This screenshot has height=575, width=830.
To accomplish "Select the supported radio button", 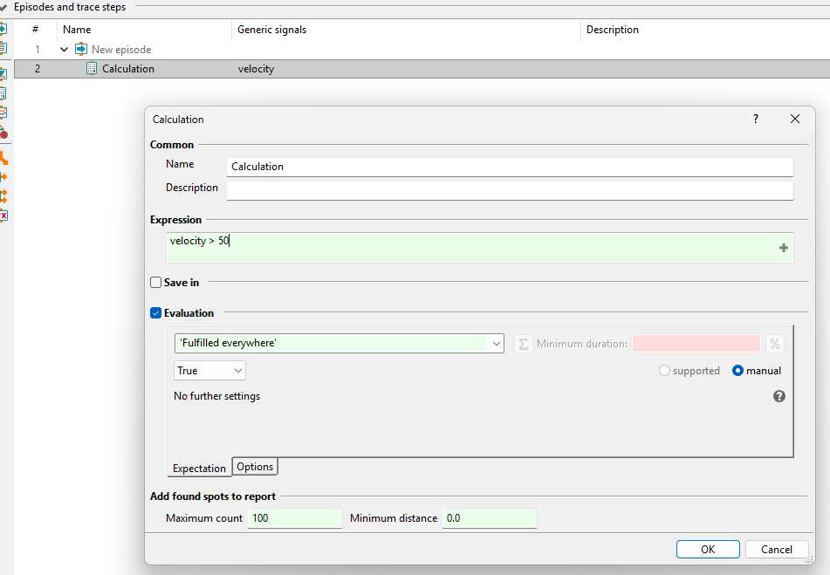I will point(664,371).
